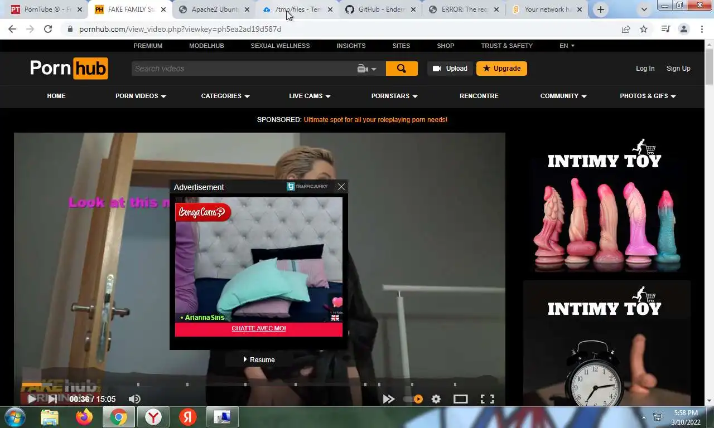Mute the video with the speaker icon
Viewport: 714px width, 428px height.
click(x=134, y=399)
